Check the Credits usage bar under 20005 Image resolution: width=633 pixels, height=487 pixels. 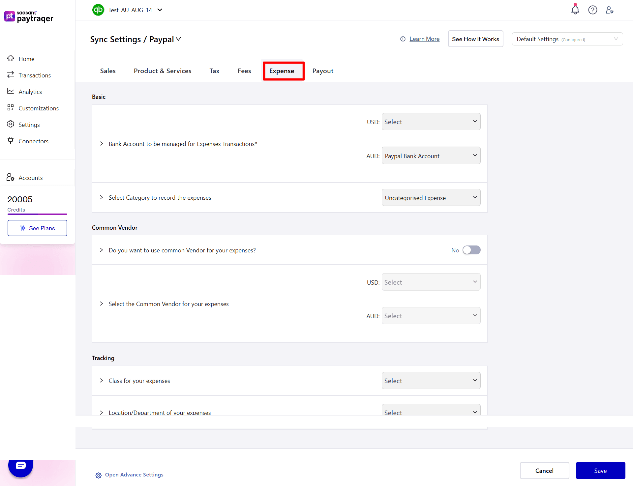coord(37,214)
